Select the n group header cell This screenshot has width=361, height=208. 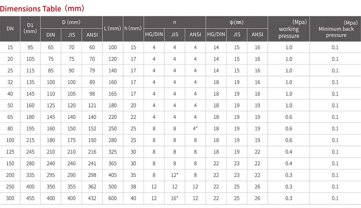tap(174, 22)
